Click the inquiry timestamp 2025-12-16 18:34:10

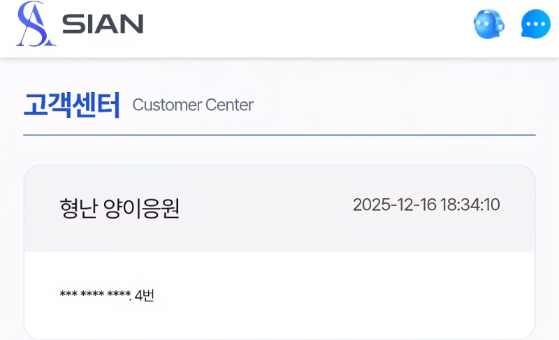point(426,205)
